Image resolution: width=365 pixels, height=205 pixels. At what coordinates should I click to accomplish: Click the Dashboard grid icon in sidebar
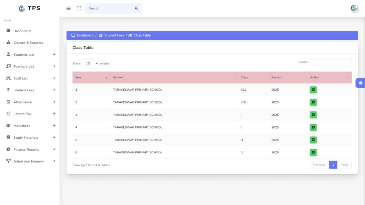coord(8,31)
